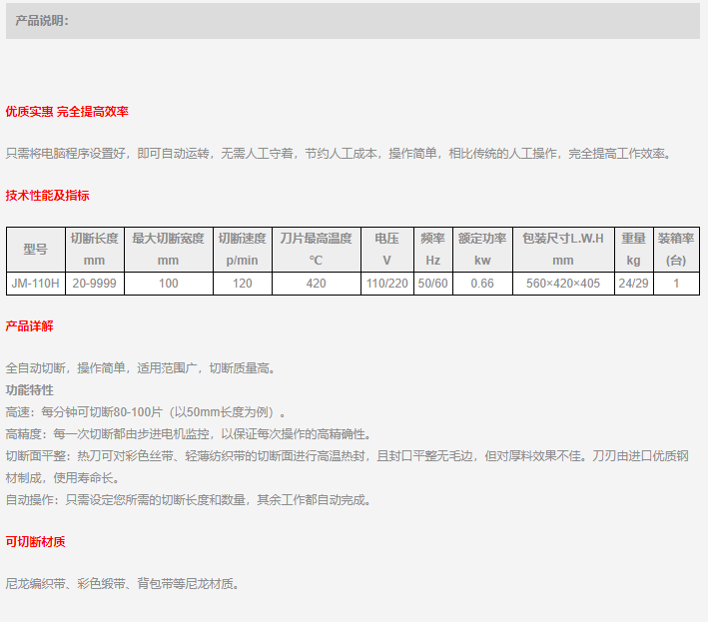This screenshot has height=622, width=708.
Task: Click the 可切断材质 section heading
Action: (x=36, y=542)
